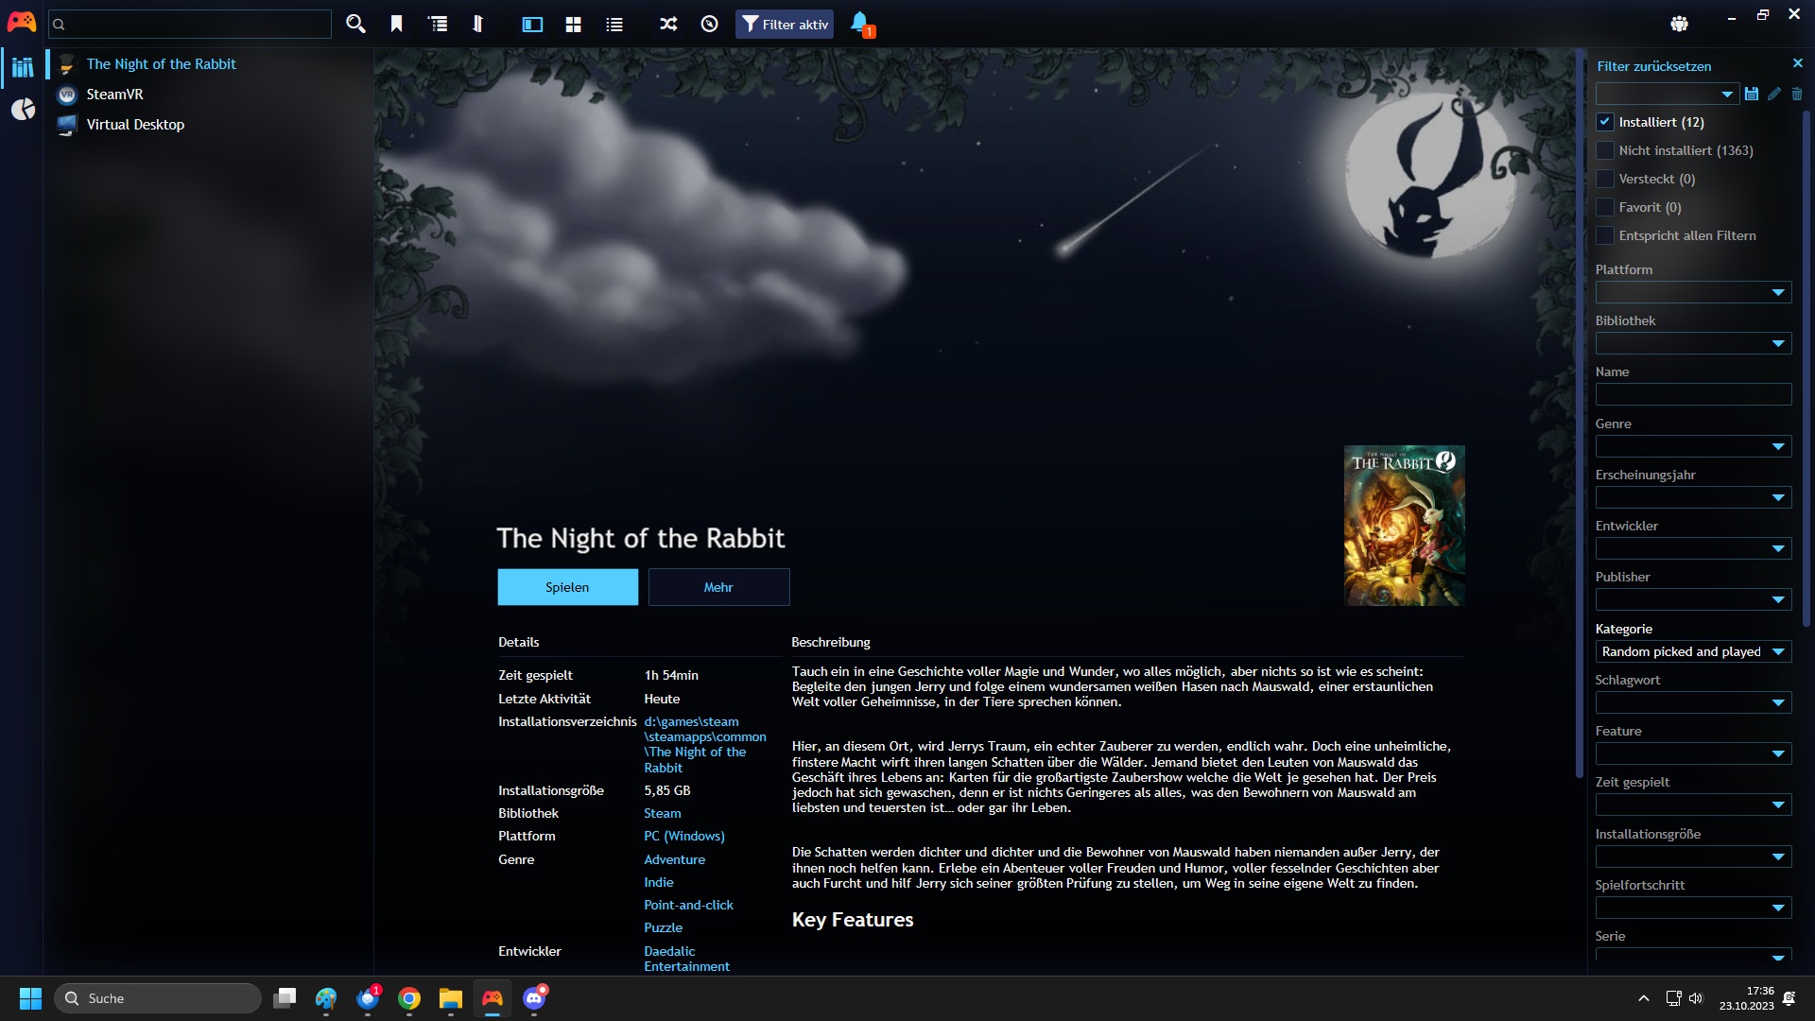
Task: Open the Kategorie dropdown showing Random picked and played
Action: click(1692, 651)
